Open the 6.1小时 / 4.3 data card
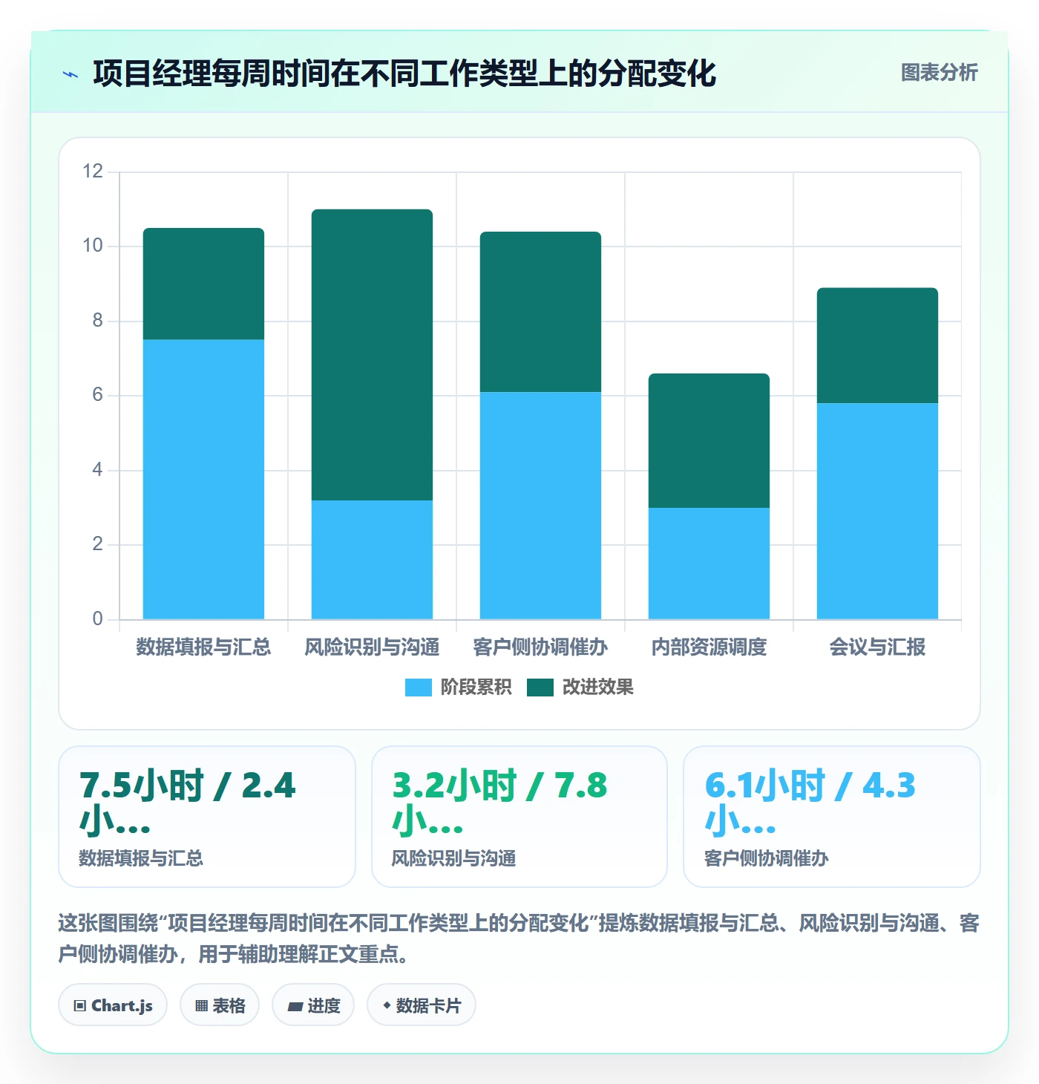The height and width of the screenshot is (1084, 1039). 832,817
